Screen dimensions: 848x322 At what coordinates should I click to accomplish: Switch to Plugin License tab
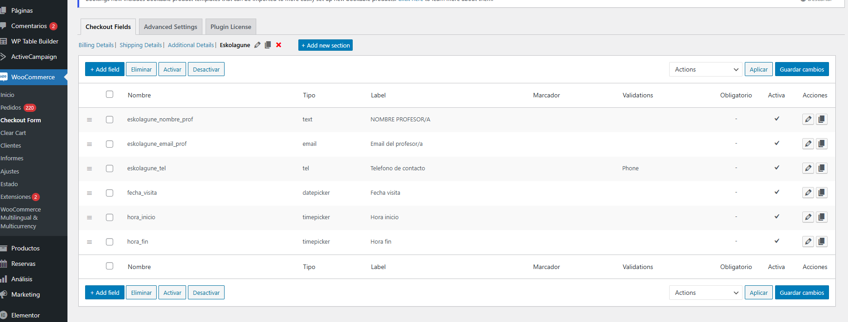point(231,27)
